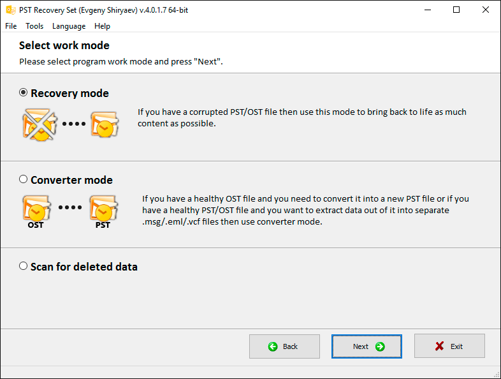Screen dimensions: 501x379
Task: Open the File menu
Action: point(11,26)
